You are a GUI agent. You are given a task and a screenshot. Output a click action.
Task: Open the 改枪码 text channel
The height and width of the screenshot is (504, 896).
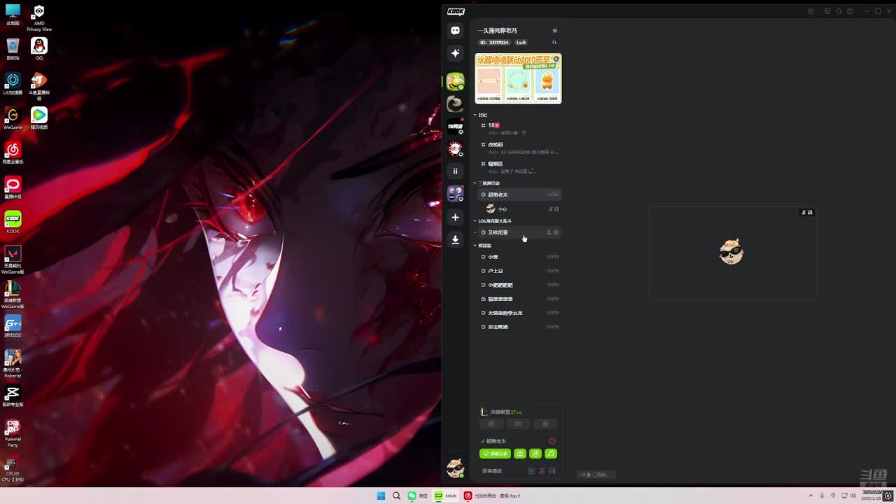[x=495, y=145]
